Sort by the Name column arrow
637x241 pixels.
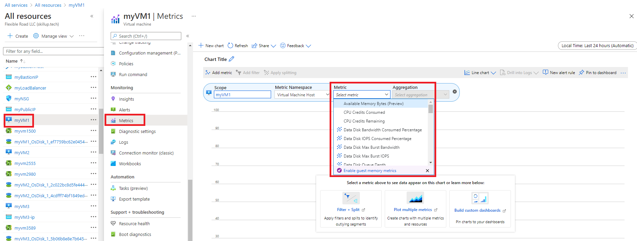click(x=23, y=61)
